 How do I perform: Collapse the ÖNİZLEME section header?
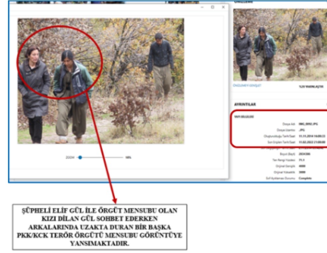coord(244,2)
